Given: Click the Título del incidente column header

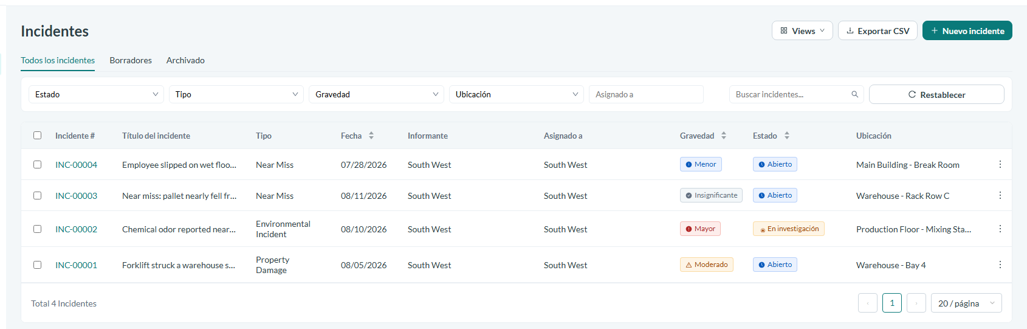Looking at the screenshot, I should [156, 136].
